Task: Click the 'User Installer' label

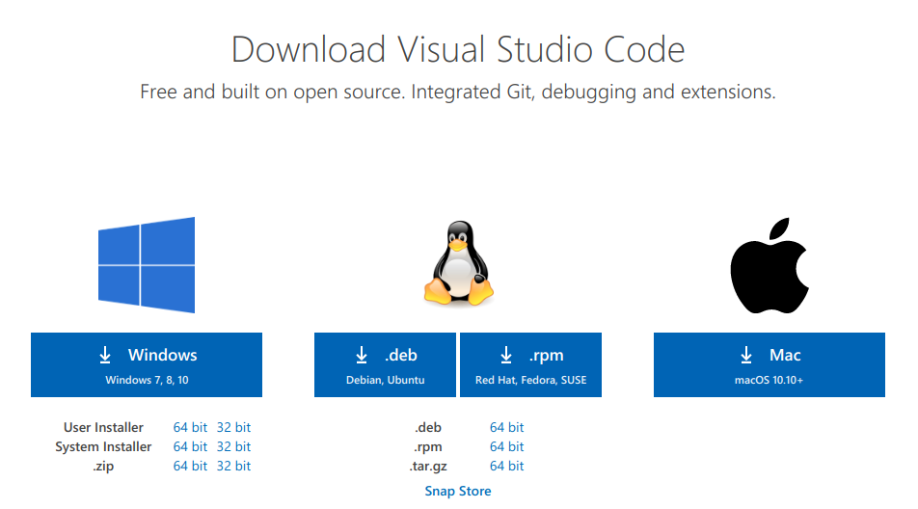Action: [103, 428]
